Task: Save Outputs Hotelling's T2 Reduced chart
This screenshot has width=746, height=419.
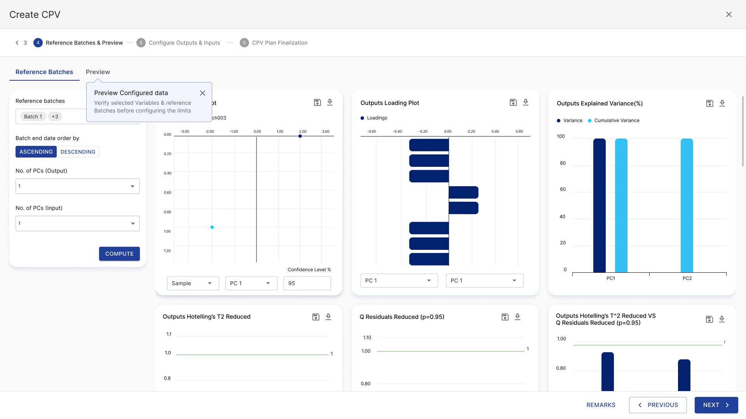Action: click(x=316, y=317)
